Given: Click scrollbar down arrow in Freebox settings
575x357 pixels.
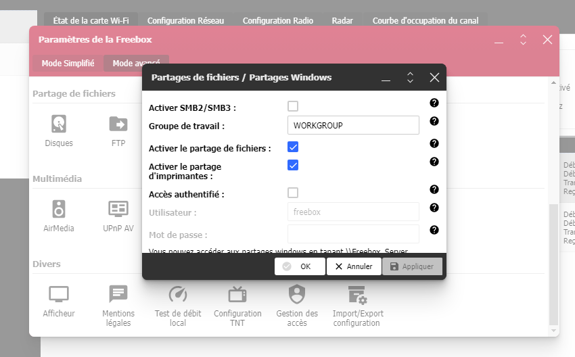Looking at the screenshot, I should point(553,331).
